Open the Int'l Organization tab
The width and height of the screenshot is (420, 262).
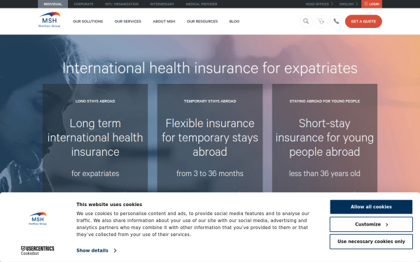122,4
